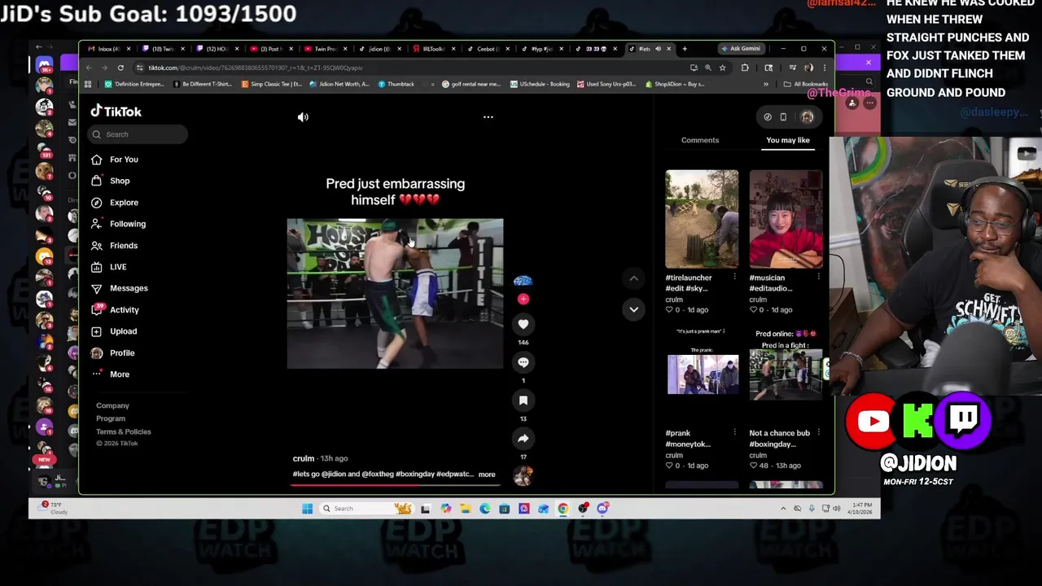Open the creator avatar beside the video
This screenshot has height=586, width=1042.
tap(523, 281)
